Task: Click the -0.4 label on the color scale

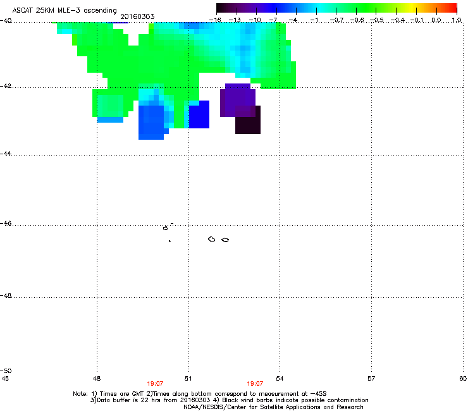Action: 398,20
